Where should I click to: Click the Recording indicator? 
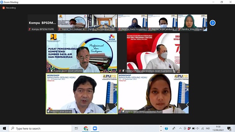9,8
